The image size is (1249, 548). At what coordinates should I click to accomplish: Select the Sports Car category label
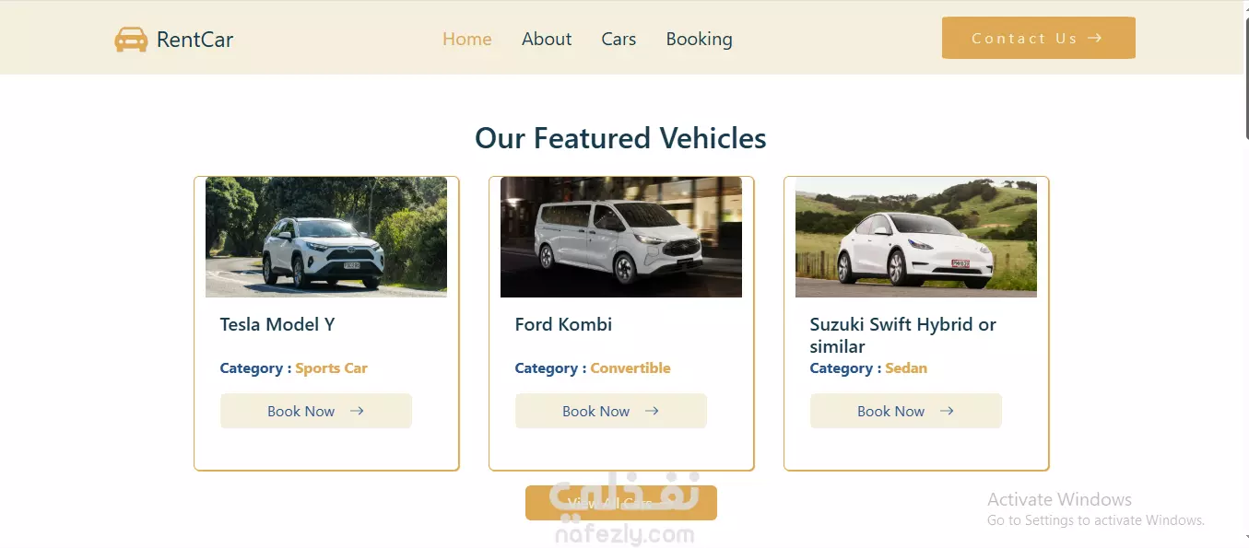coord(331,367)
